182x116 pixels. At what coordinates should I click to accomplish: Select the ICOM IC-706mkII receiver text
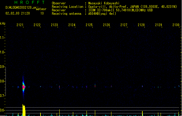point(120,10)
